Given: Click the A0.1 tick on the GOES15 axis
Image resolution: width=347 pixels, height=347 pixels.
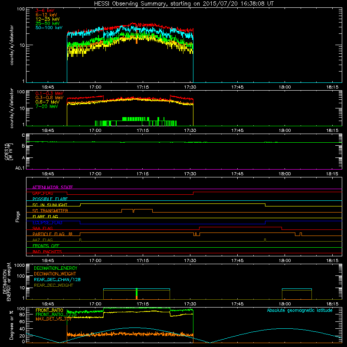Looking at the screenshot, I should 20,168.
